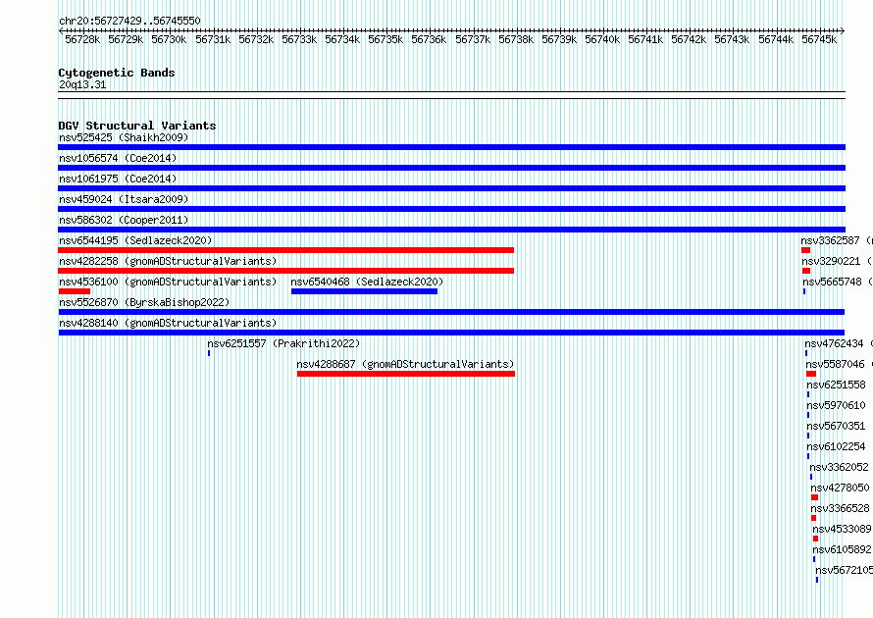Open nsv459024 (Itsara2009) variant label
The height and width of the screenshot is (618, 873).
point(124,199)
